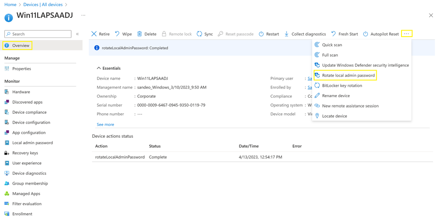The height and width of the screenshot is (217, 436).
Task: Click the Autopilot Reset action
Action: point(381,34)
